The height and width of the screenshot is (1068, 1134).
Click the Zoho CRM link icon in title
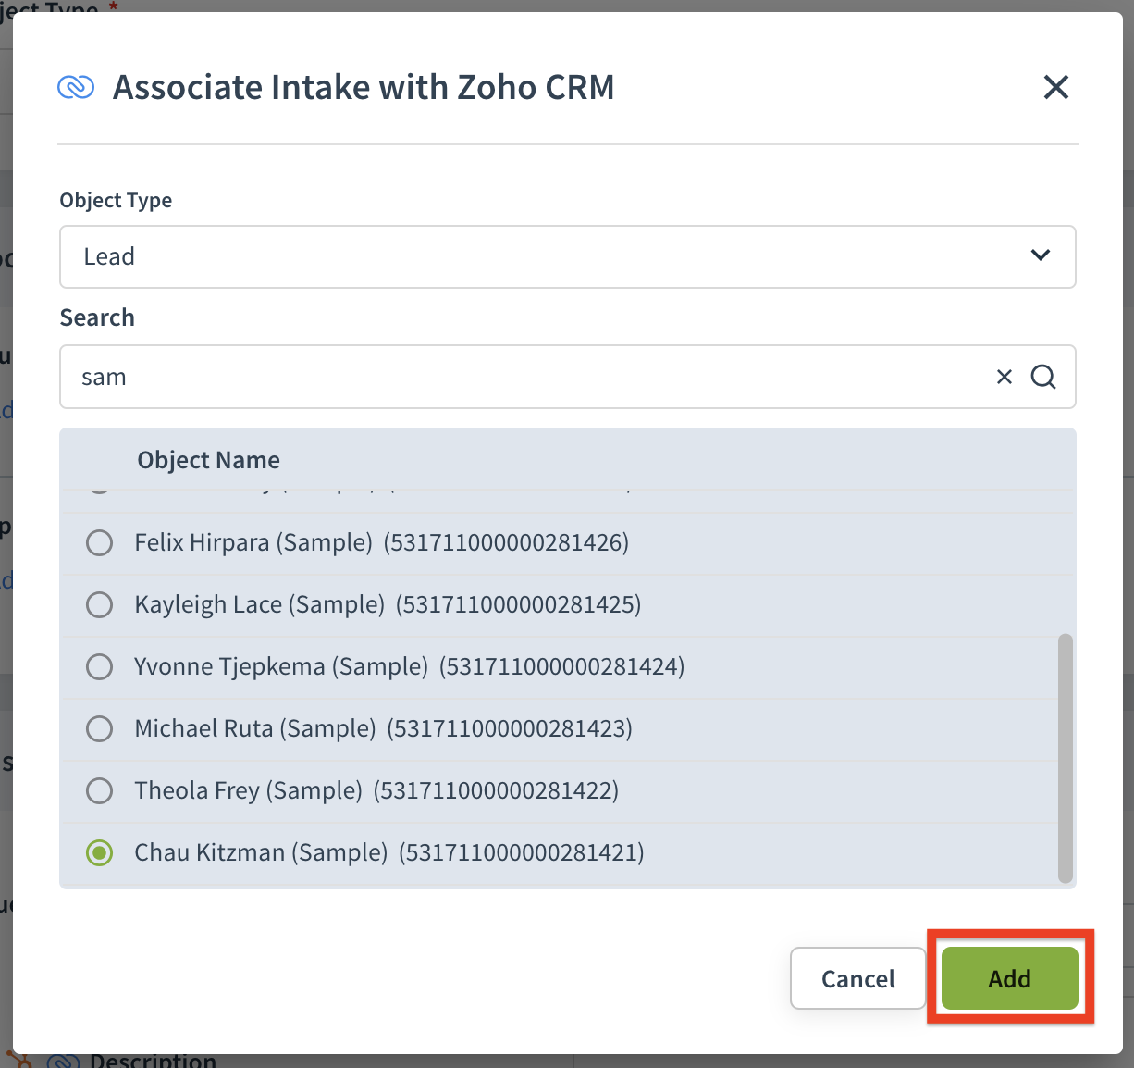76,87
